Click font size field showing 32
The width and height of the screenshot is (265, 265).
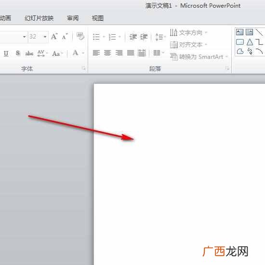[x=35, y=37]
